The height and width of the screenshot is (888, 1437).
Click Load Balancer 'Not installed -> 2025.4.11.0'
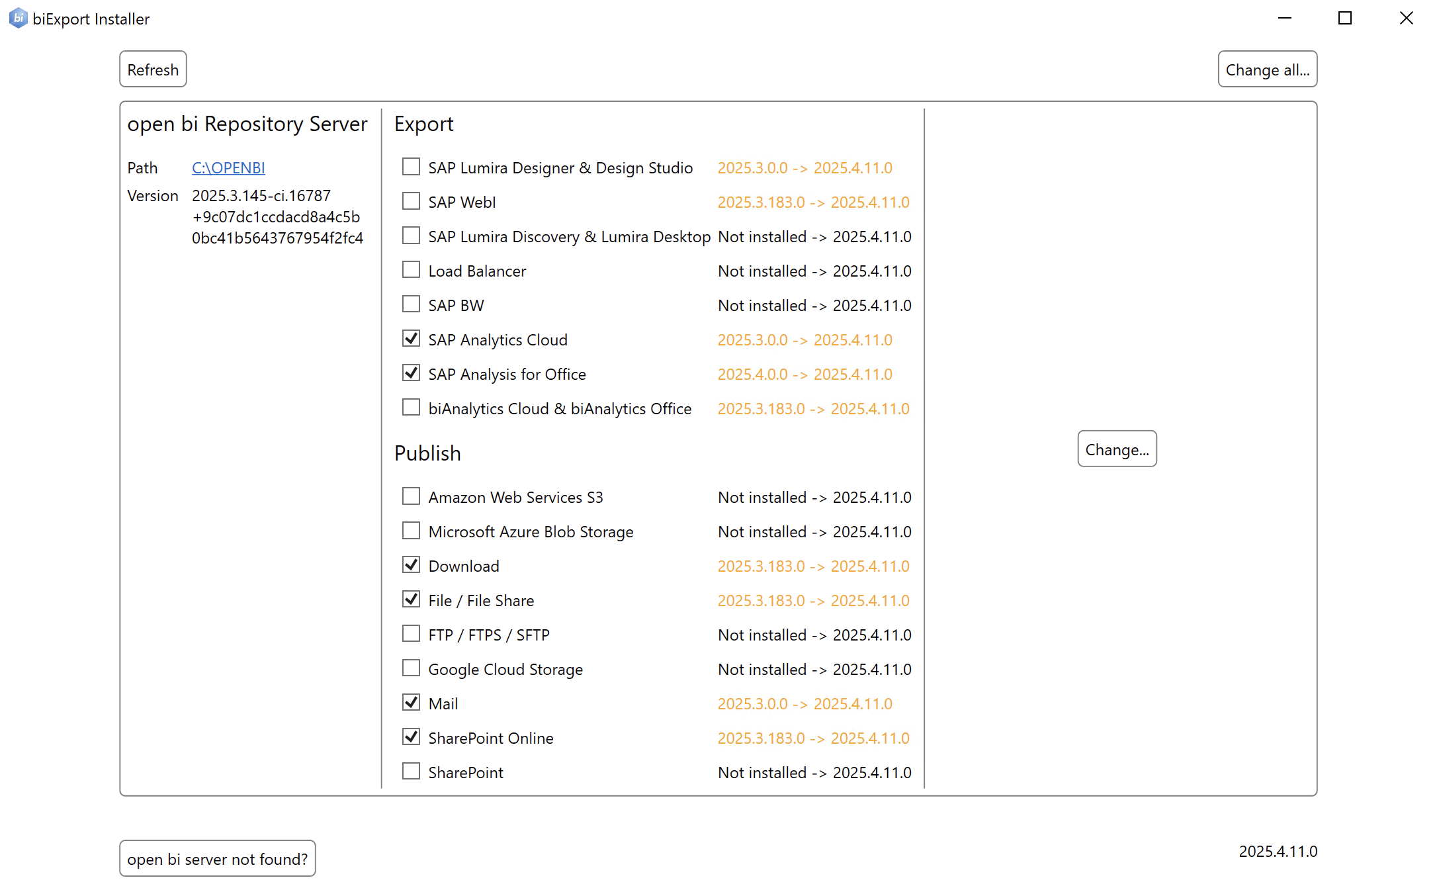(x=814, y=271)
